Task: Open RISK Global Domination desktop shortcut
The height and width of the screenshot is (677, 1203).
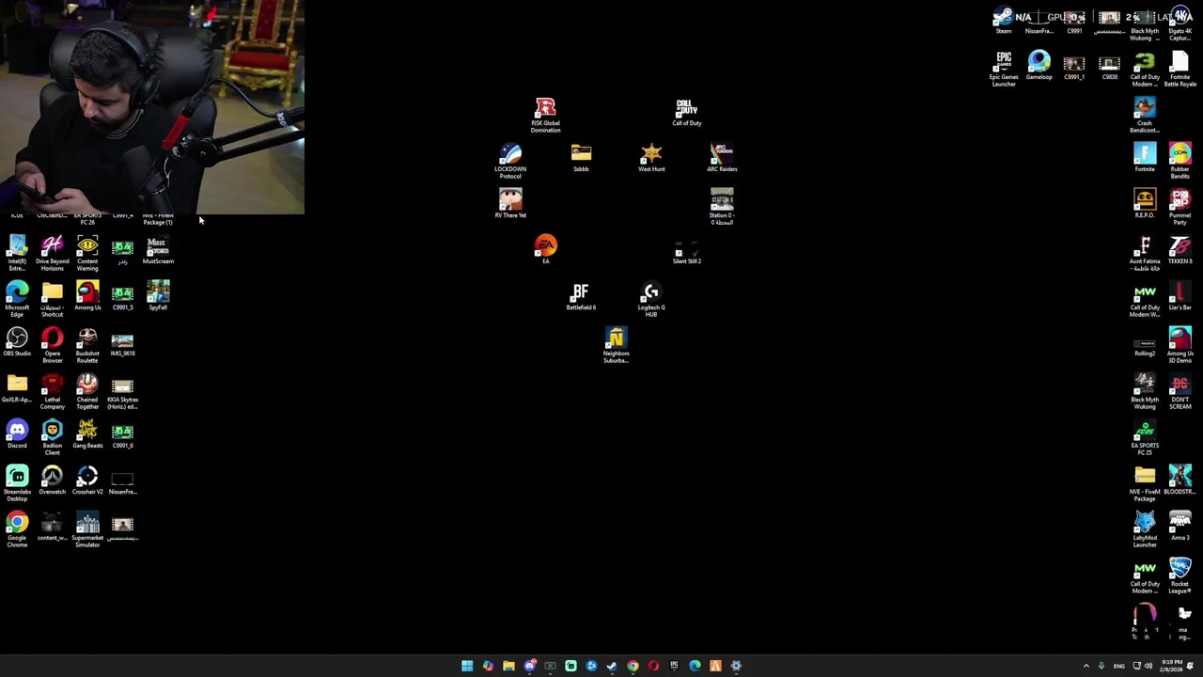Action: click(x=545, y=115)
